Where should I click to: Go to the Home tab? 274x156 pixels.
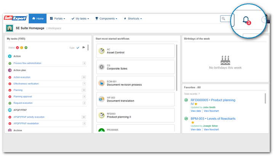pos(38,19)
